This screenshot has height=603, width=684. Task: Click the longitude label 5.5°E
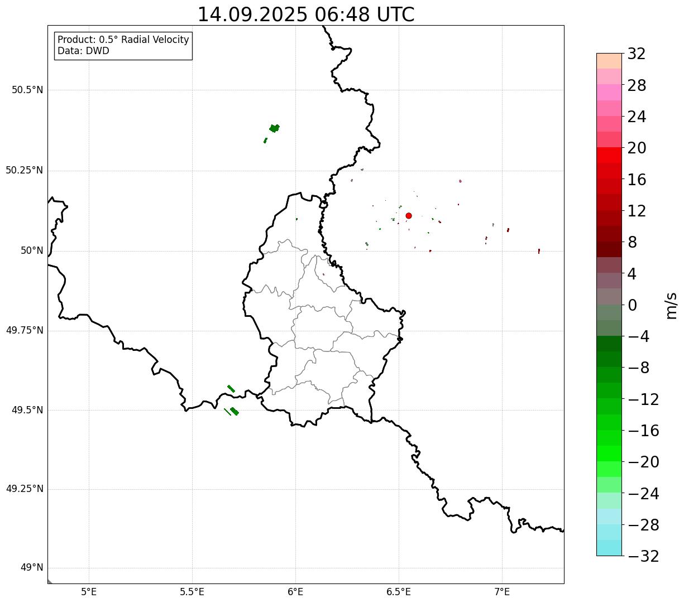tap(192, 591)
